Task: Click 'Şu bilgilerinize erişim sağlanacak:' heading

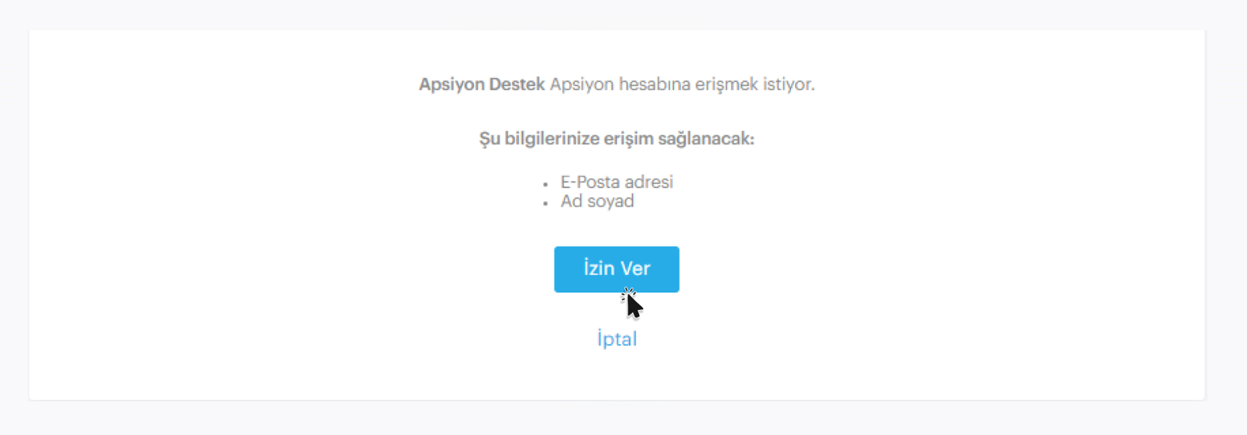Action: 617,139
